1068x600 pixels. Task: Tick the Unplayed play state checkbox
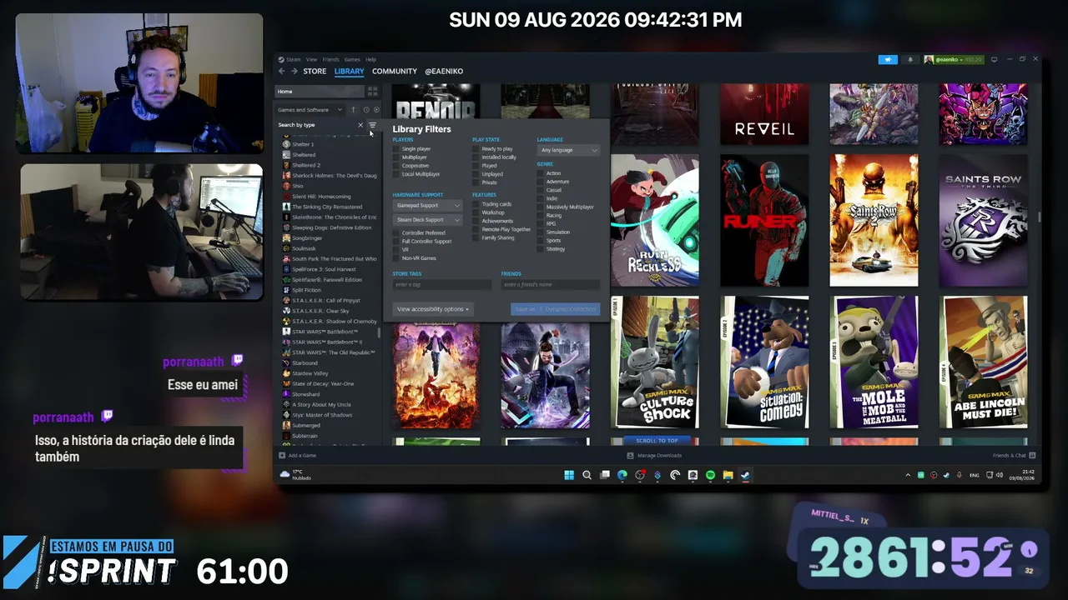pos(476,174)
